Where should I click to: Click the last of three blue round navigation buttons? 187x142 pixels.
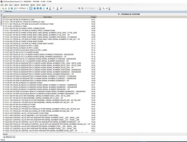(x=41, y=8)
